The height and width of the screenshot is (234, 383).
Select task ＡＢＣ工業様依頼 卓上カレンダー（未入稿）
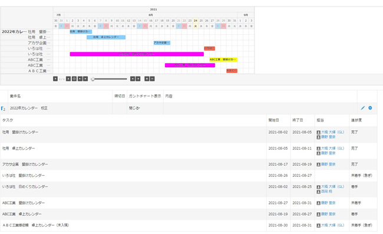[36, 225]
